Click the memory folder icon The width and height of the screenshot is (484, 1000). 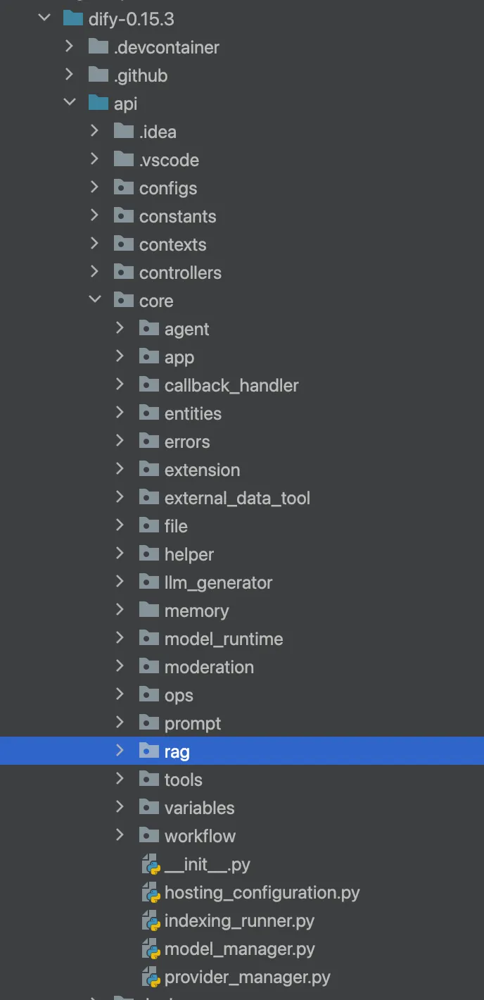148,611
